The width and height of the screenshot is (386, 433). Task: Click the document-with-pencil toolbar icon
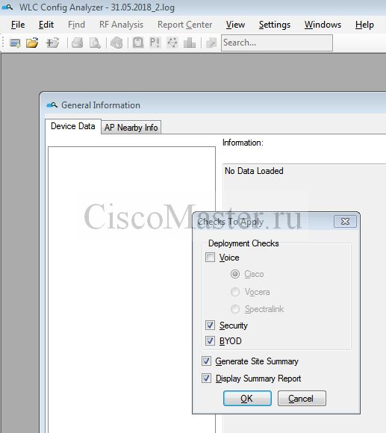(x=211, y=43)
